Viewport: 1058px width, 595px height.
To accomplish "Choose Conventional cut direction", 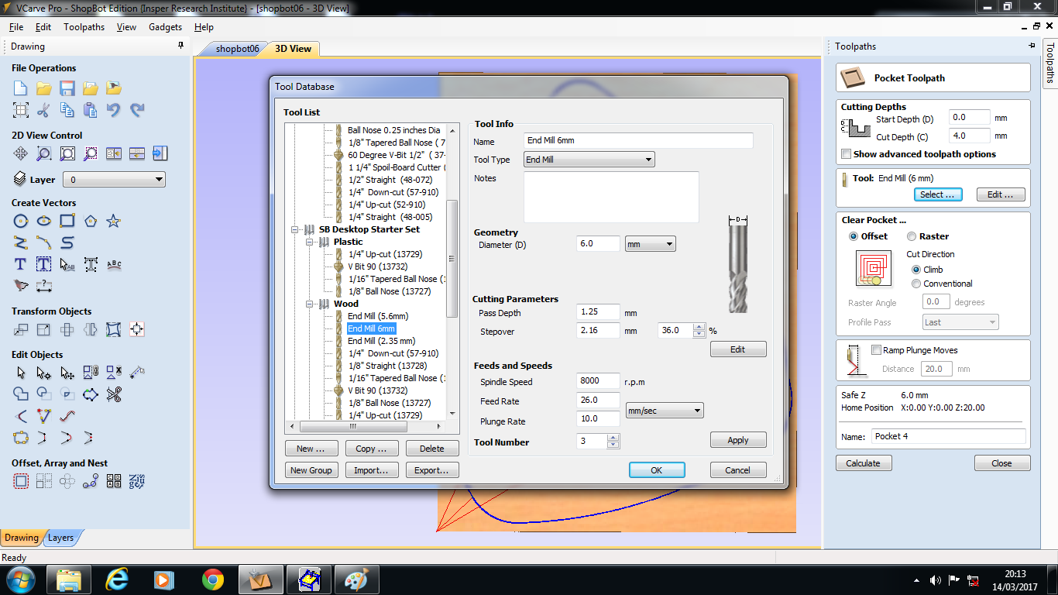I will pyautogui.click(x=917, y=284).
